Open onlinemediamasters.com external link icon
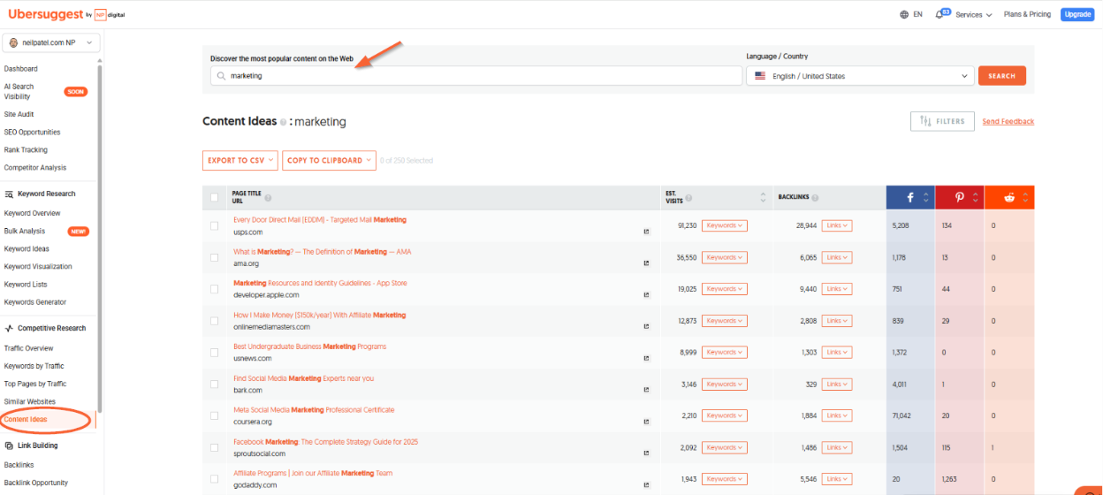The height and width of the screenshot is (495, 1103). [x=646, y=327]
